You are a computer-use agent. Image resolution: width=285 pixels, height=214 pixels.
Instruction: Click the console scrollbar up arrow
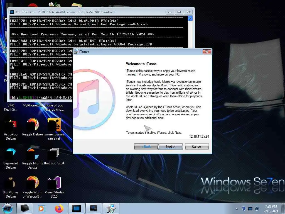point(190,18)
